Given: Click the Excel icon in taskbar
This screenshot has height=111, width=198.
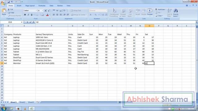Looking at the screenshot, I should pyautogui.click(x=32, y=109).
